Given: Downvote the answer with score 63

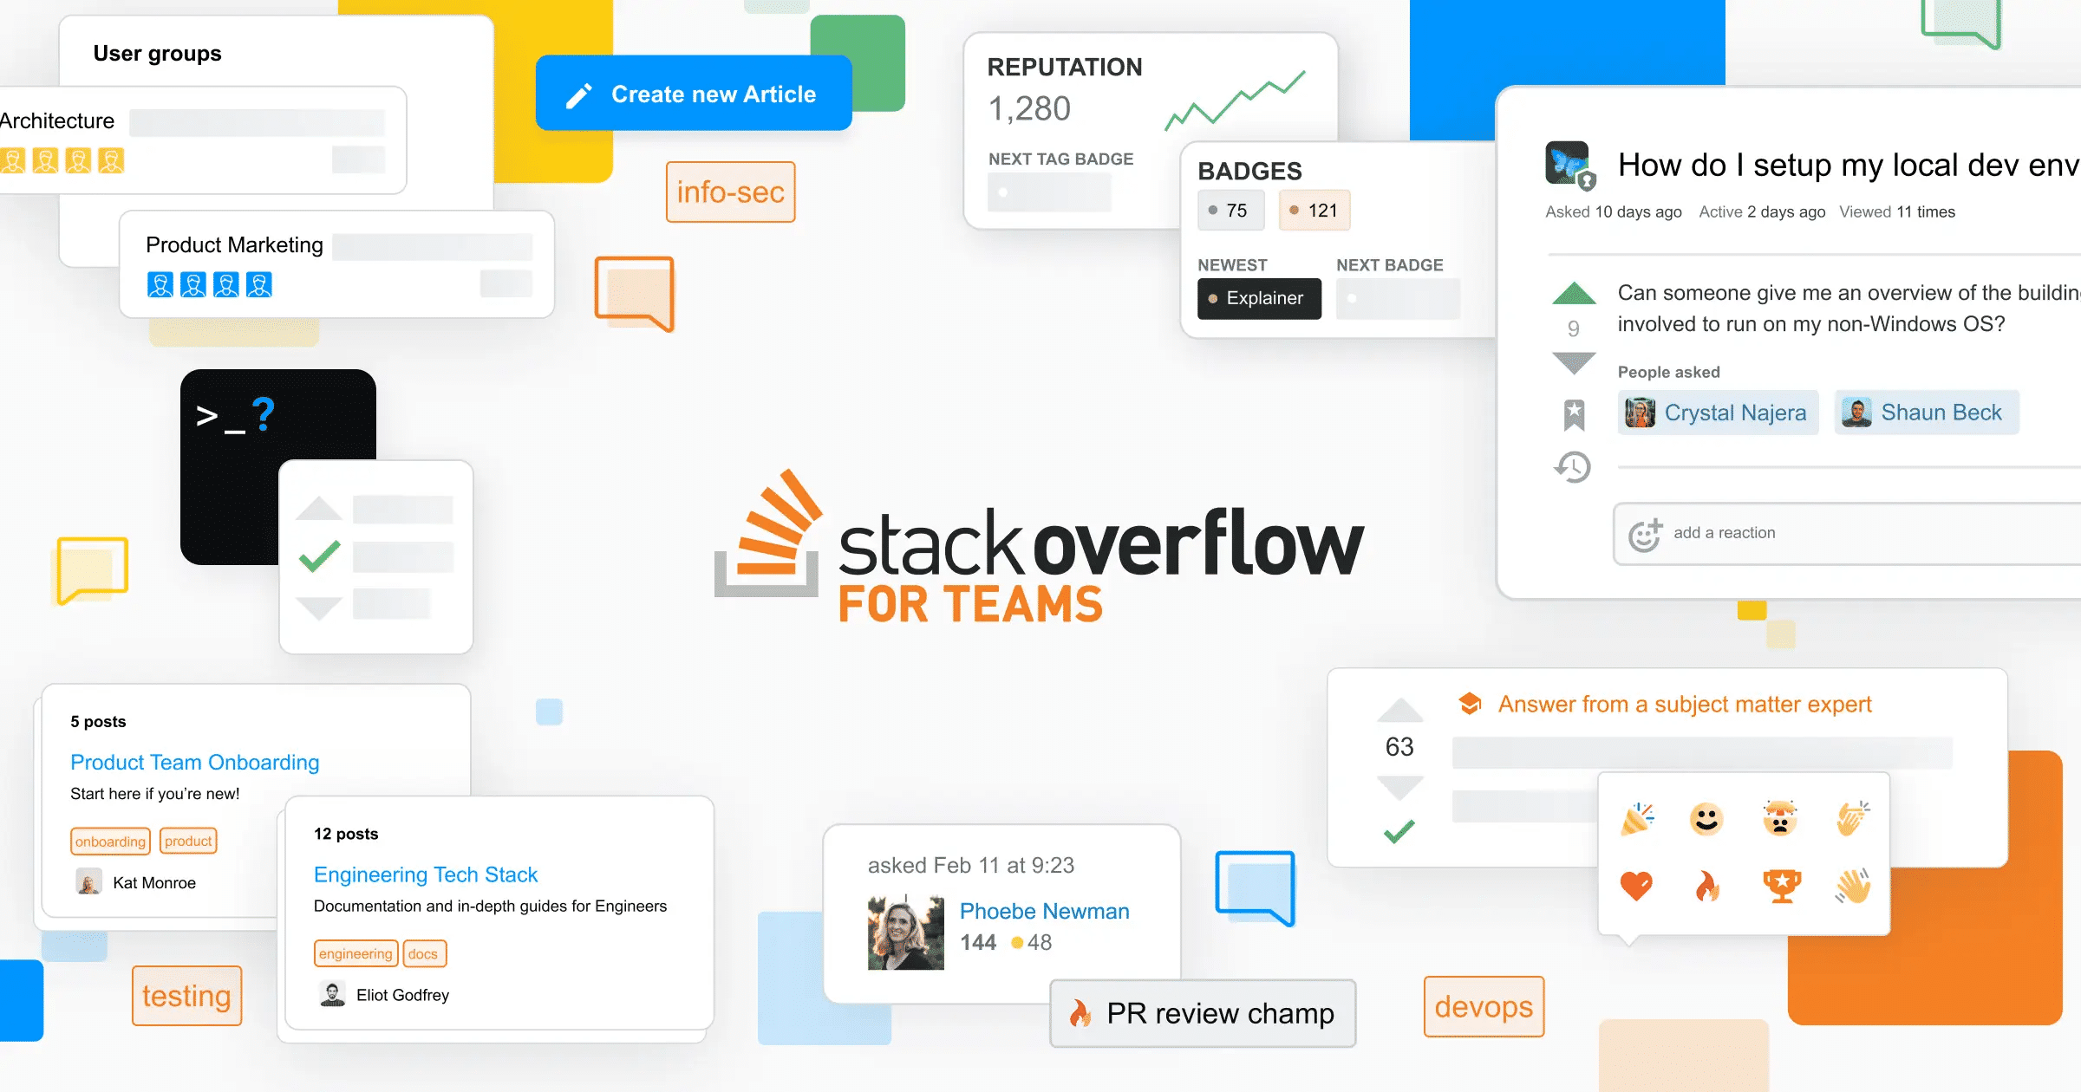Looking at the screenshot, I should 1400,788.
